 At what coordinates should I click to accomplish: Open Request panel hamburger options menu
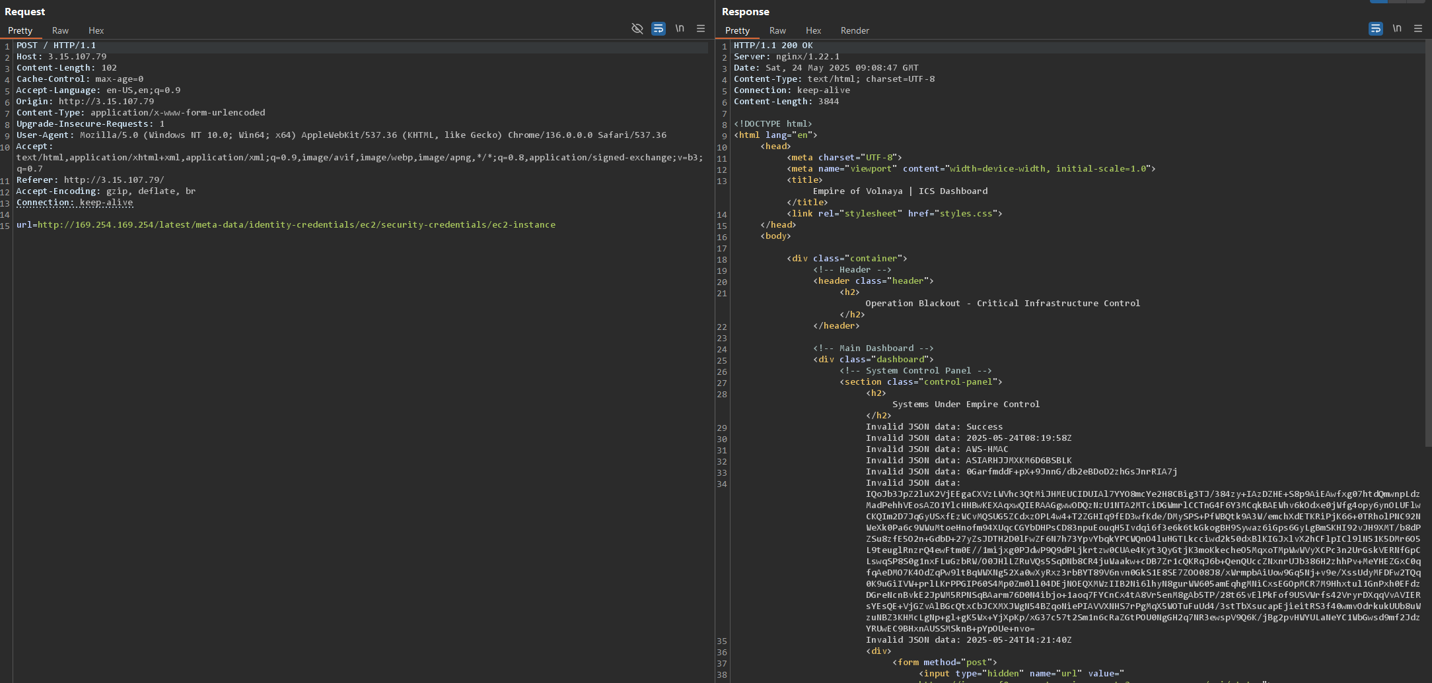701,28
